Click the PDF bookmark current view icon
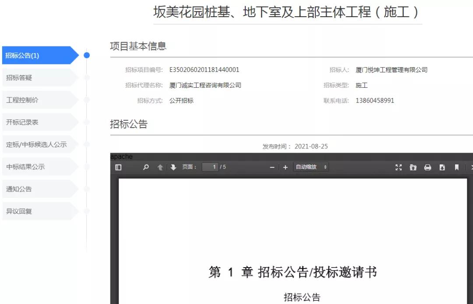This screenshot has width=473, height=304. click(456, 167)
